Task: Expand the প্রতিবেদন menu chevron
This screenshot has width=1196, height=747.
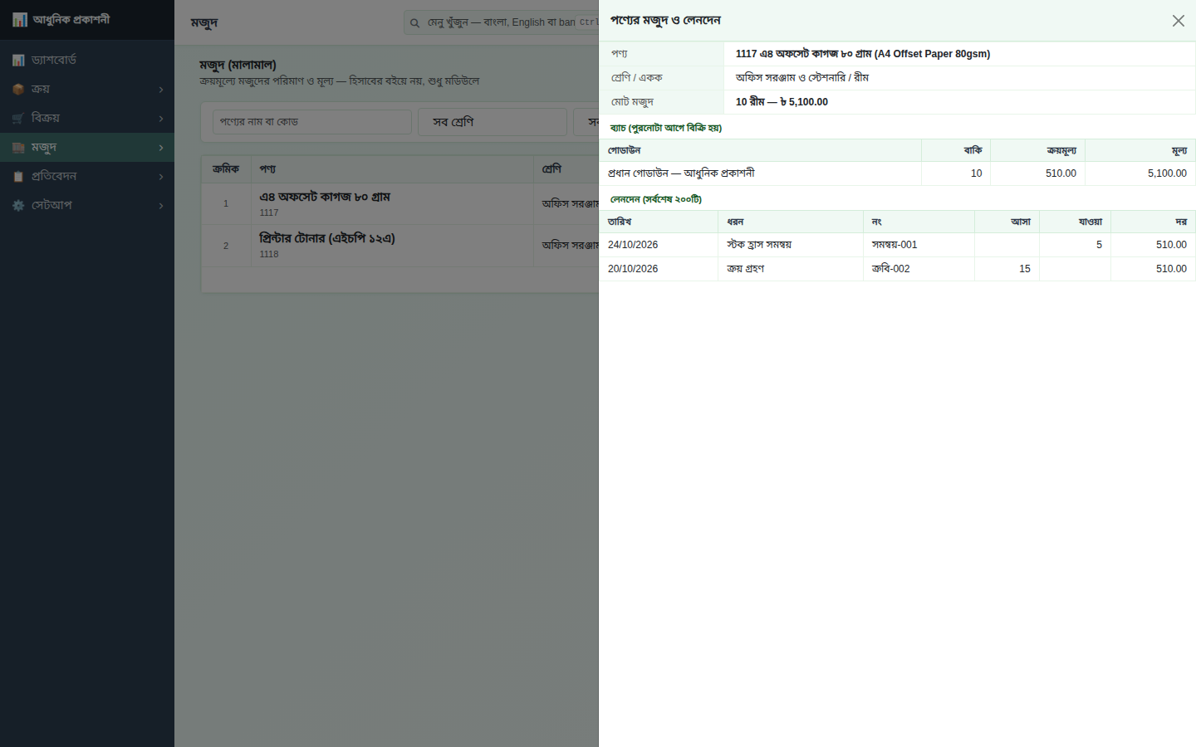Action: 161,177
